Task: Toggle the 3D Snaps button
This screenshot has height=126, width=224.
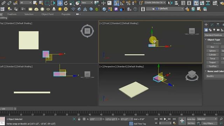Action: click(116, 3)
